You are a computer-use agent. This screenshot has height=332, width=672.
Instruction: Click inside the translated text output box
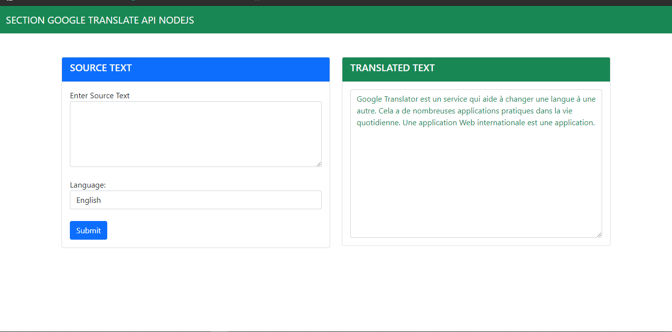point(476,164)
